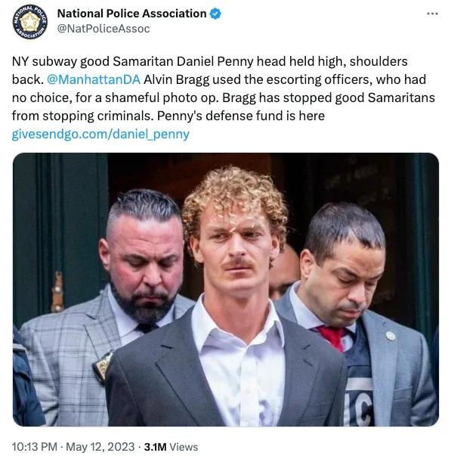The height and width of the screenshot is (456, 451).
Task: Click the name Alvin Bragg in tweet text
Action: [176, 79]
